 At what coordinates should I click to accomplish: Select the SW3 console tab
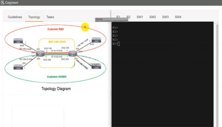coord(165,17)
